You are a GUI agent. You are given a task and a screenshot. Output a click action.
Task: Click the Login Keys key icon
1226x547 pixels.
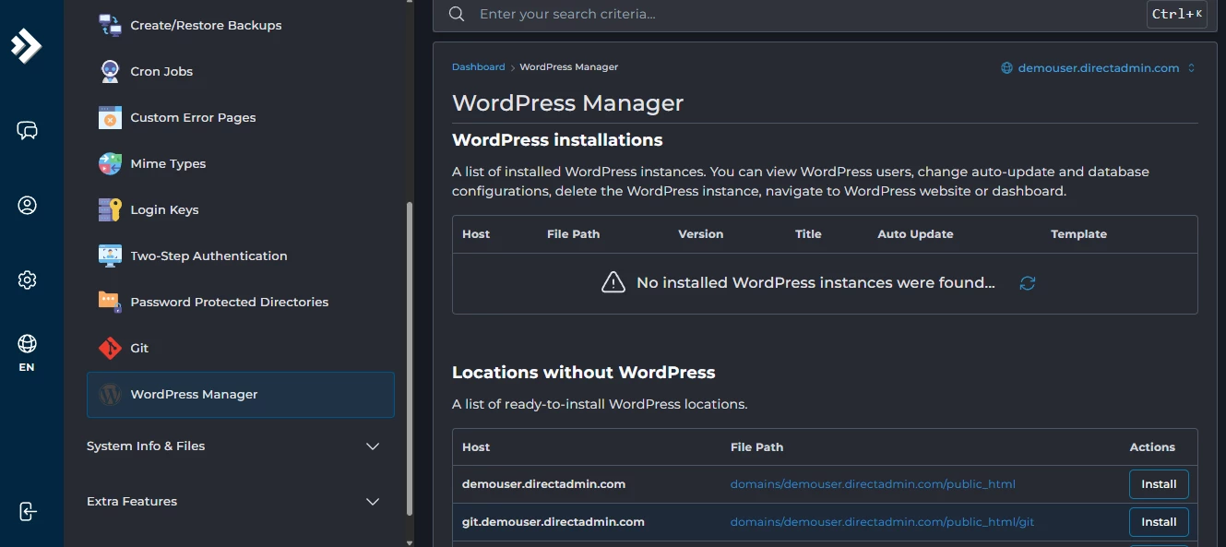click(x=109, y=209)
